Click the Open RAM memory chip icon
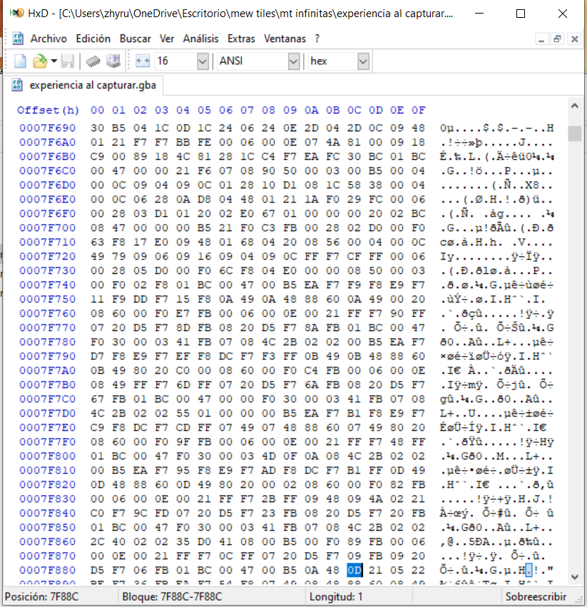587x607 pixels. coord(93,61)
